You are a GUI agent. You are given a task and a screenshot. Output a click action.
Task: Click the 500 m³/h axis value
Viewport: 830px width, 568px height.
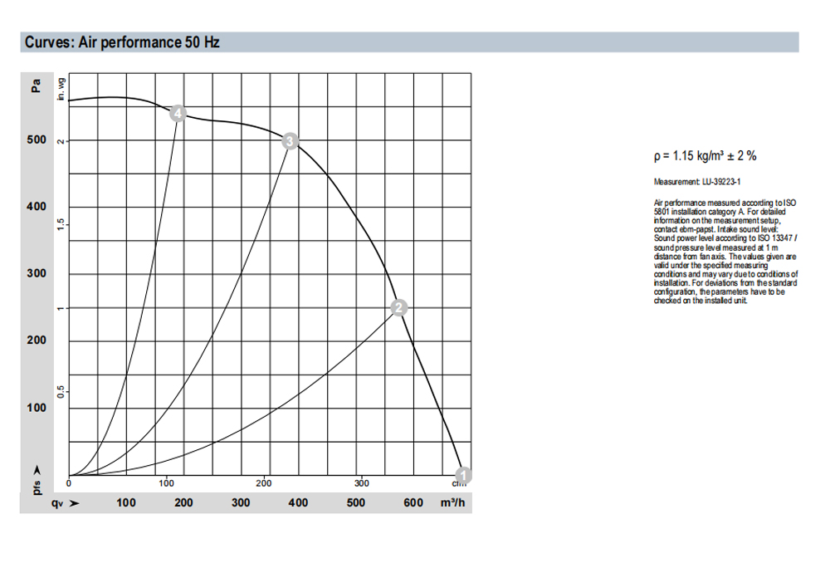pyautogui.click(x=356, y=502)
